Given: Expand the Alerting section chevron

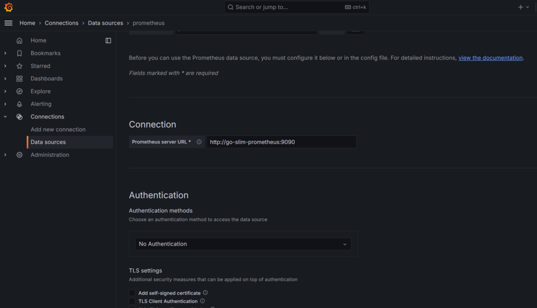Looking at the screenshot, I should [x=5, y=104].
